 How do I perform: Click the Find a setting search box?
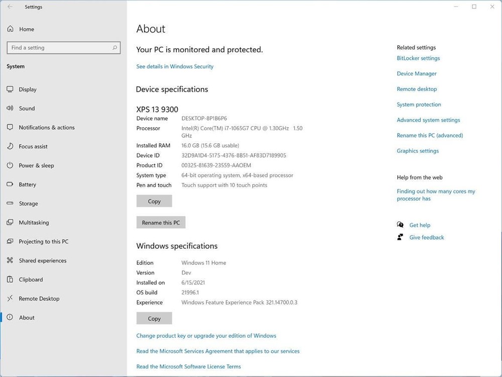(x=60, y=48)
